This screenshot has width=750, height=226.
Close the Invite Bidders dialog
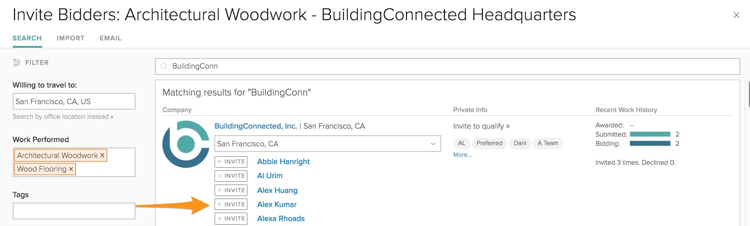pyautogui.click(x=736, y=15)
